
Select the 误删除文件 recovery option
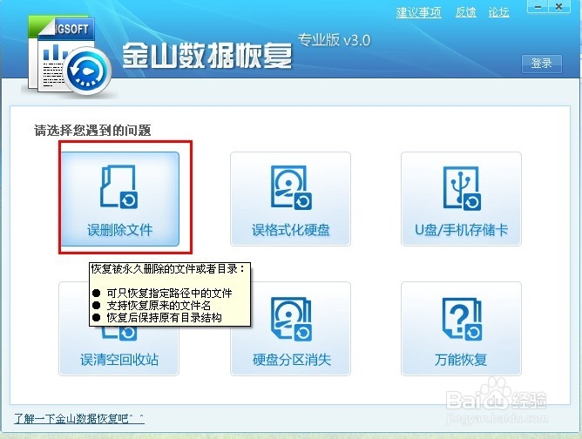click(120, 199)
